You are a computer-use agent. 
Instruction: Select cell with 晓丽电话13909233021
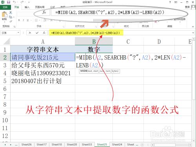coord(43,73)
